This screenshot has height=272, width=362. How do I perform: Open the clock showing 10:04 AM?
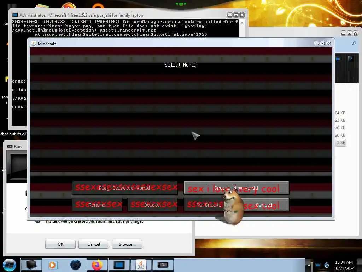pos(344,265)
